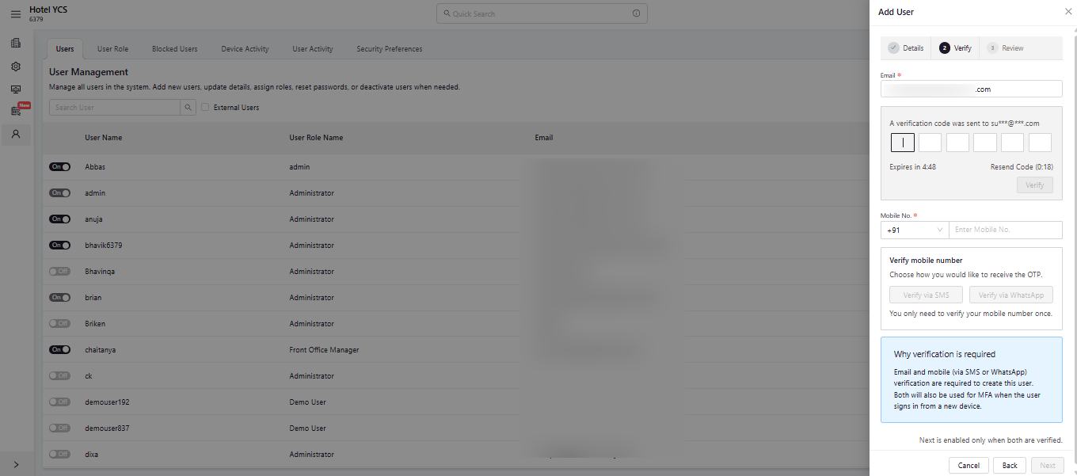Turn on the Briken user switch

tap(59, 324)
